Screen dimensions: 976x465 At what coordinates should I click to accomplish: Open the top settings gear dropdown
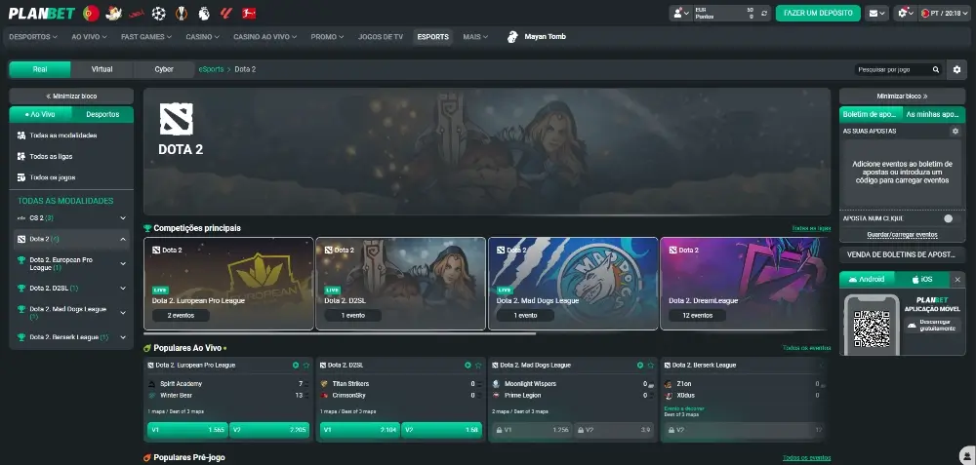[904, 13]
